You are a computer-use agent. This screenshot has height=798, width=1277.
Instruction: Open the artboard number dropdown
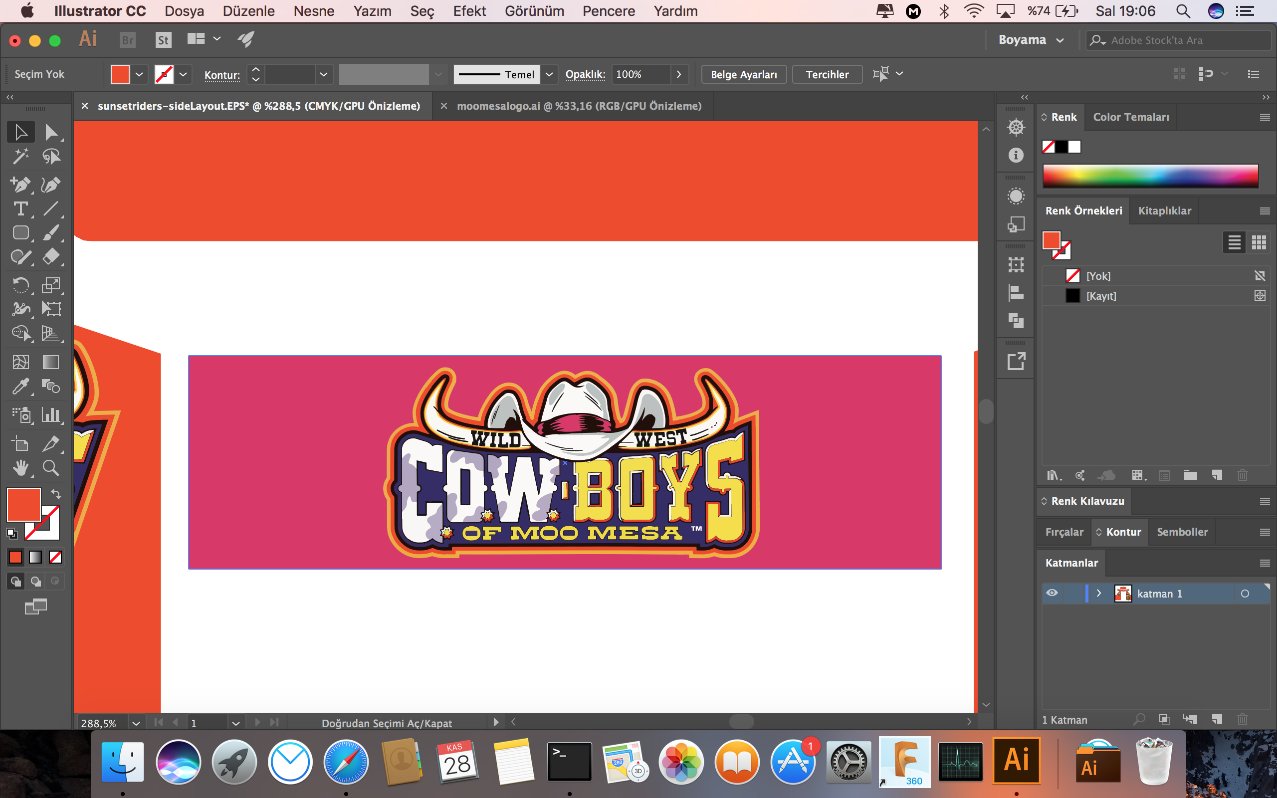pos(235,723)
